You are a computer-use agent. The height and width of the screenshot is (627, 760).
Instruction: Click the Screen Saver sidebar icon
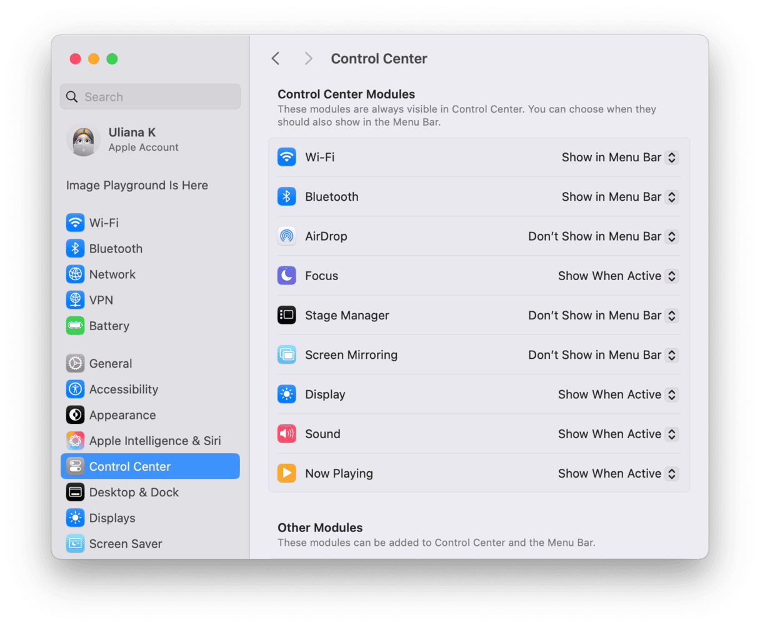pyautogui.click(x=75, y=544)
